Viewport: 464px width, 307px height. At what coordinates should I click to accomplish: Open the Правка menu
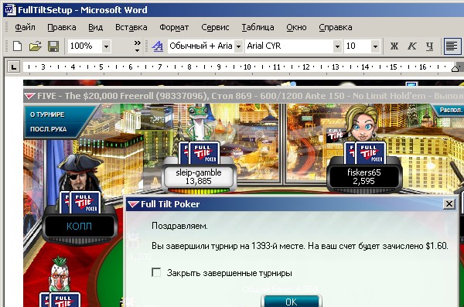point(62,27)
